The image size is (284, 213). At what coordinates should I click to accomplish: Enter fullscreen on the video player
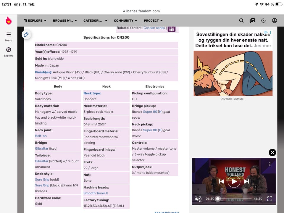pos(270,199)
